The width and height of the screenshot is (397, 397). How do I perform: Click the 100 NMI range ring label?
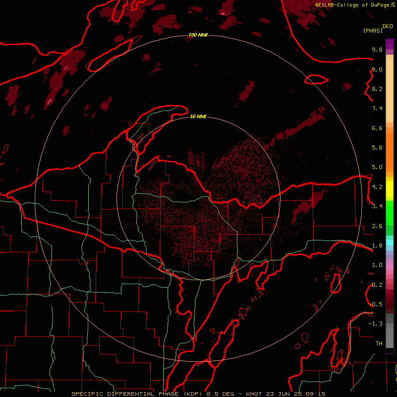198,35
